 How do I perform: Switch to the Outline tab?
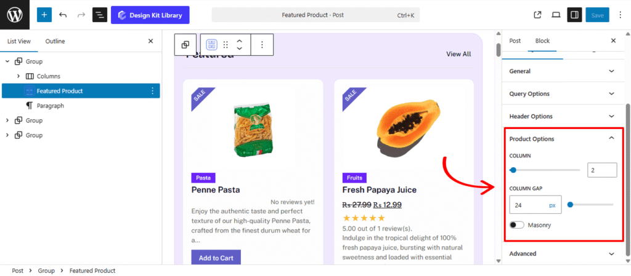[55, 41]
